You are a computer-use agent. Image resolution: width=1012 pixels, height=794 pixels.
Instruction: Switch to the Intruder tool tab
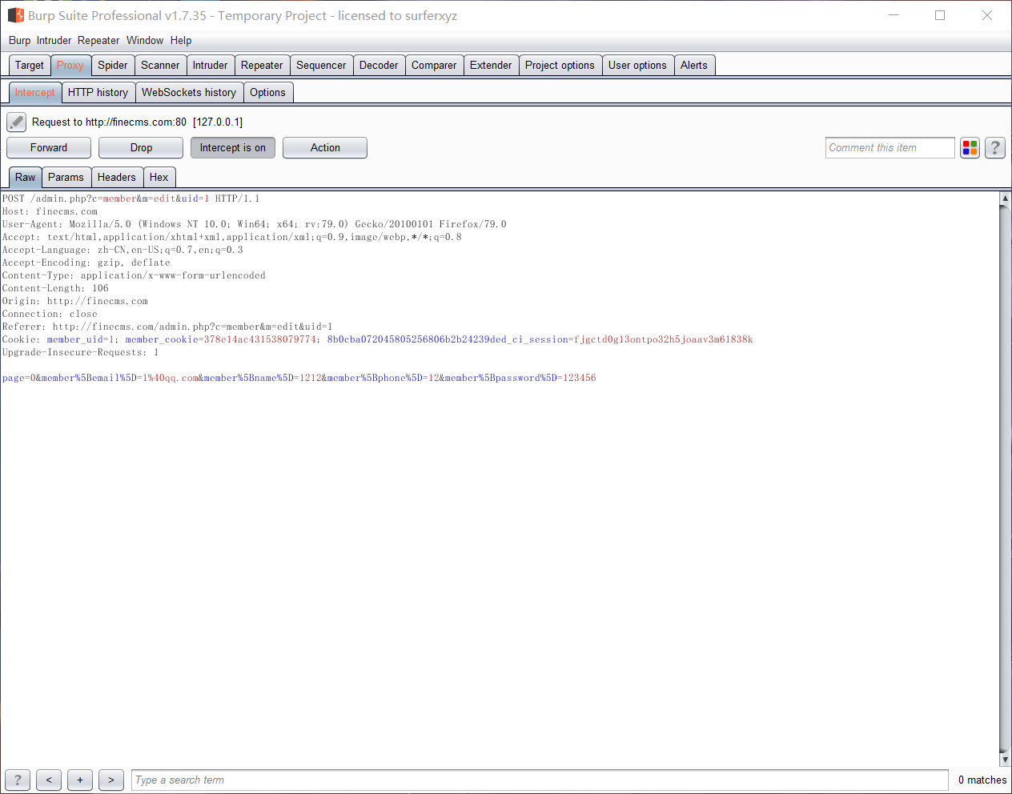[210, 66]
